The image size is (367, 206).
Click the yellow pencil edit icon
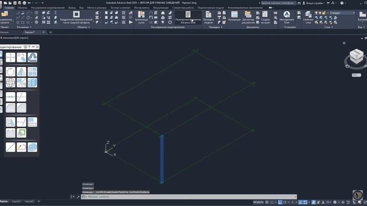pos(22,147)
